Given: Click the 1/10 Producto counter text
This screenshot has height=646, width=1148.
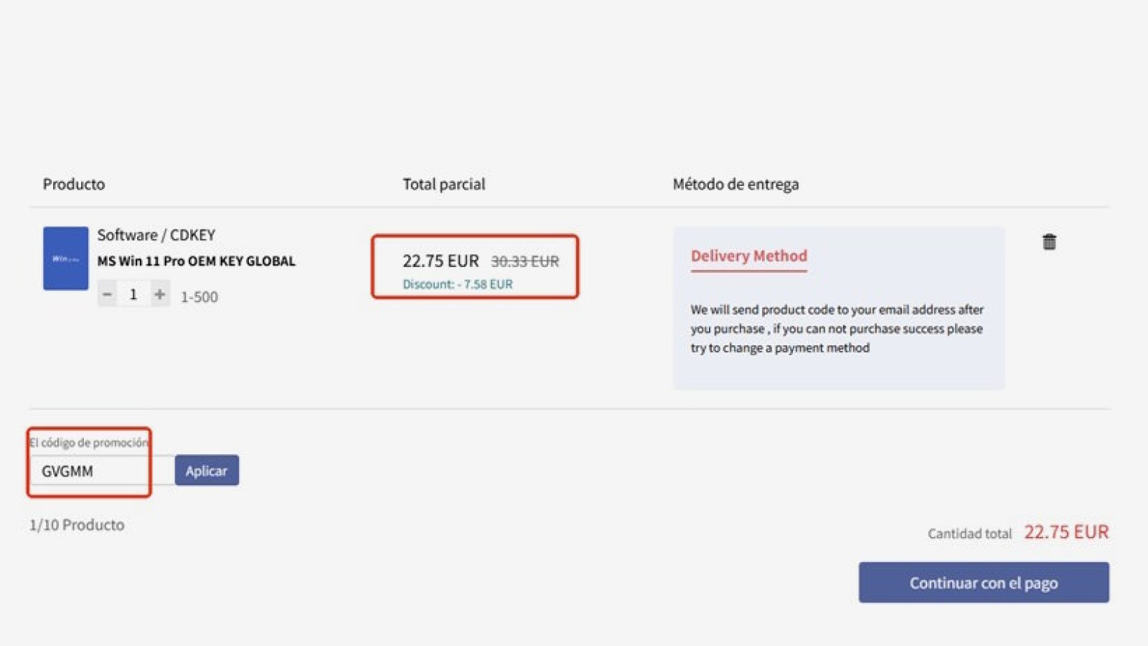Looking at the screenshot, I should [77, 525].
